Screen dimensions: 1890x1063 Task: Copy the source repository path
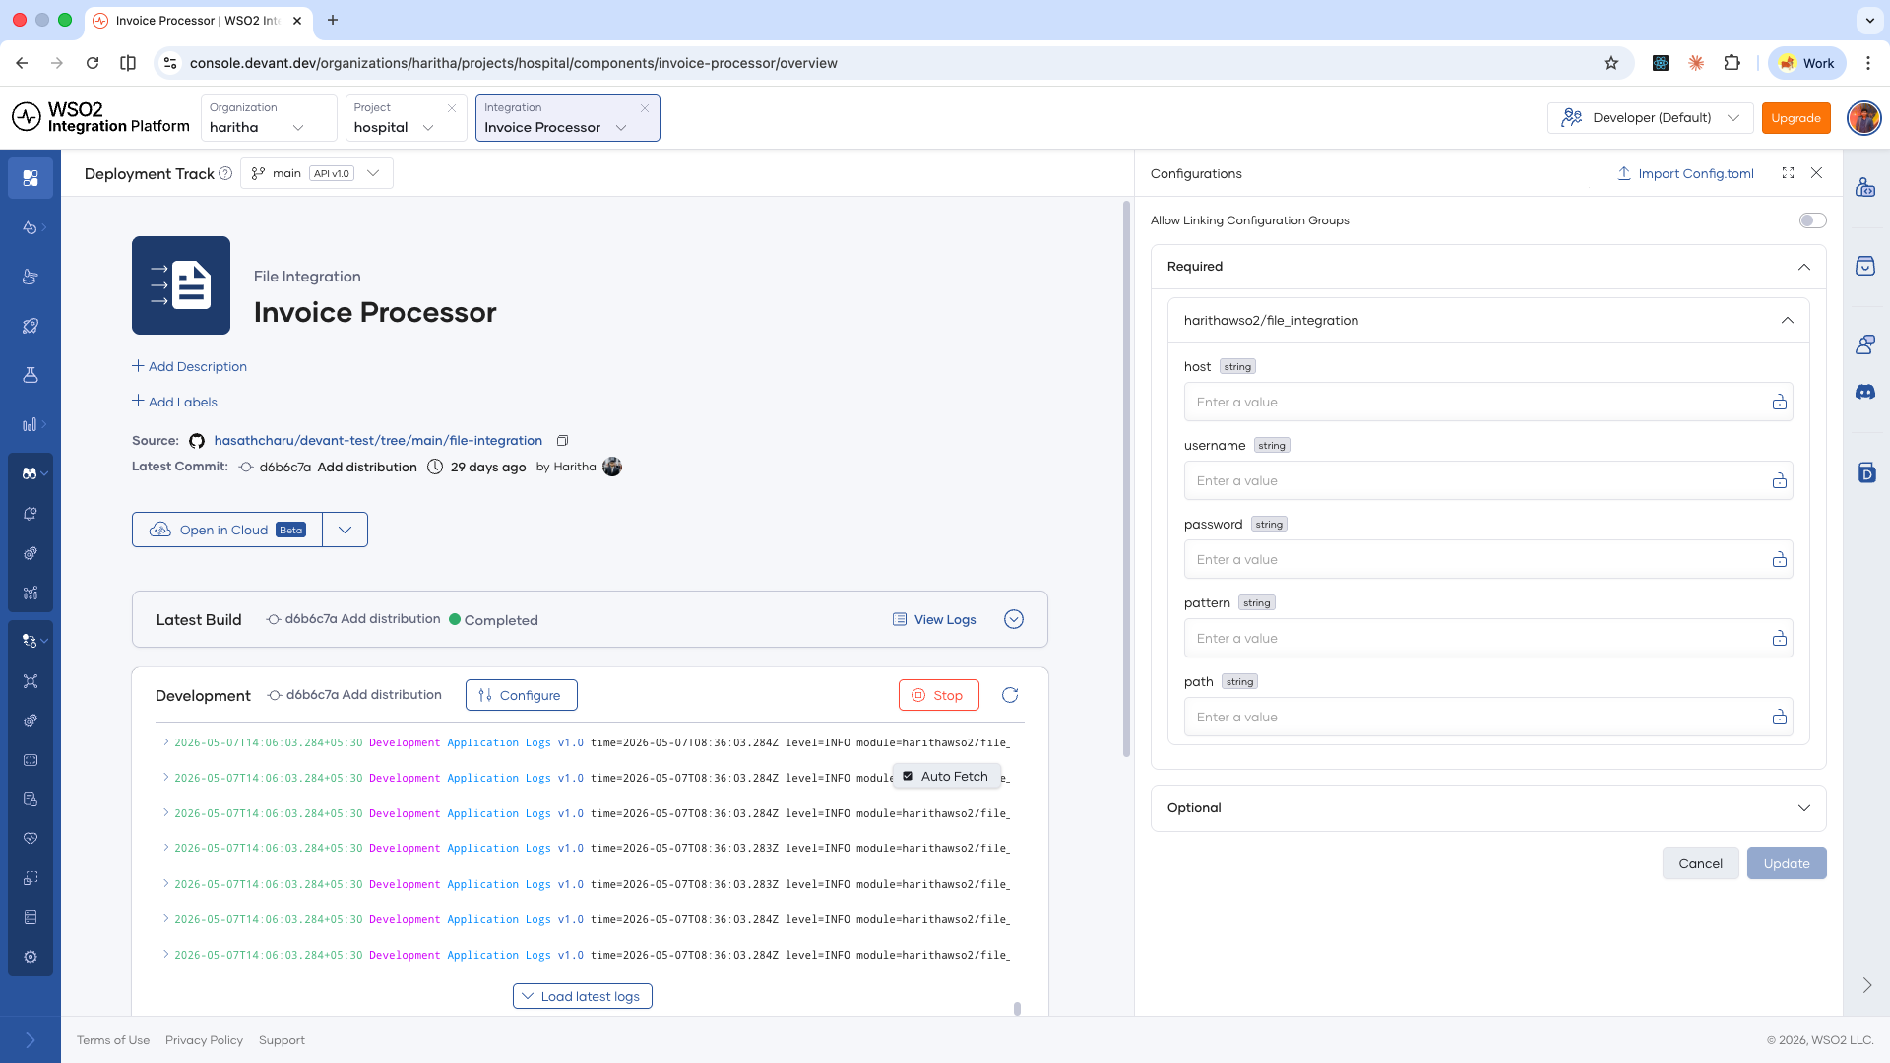click(x=562, y=441)
